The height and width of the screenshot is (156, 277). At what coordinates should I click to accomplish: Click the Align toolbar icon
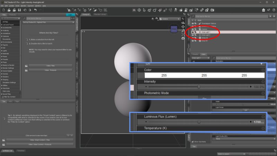coord(106,10)
